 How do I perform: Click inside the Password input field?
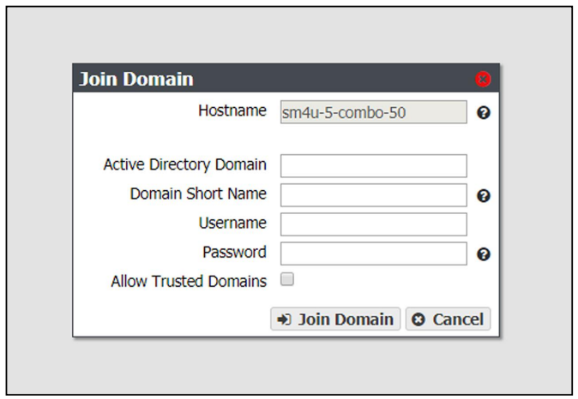[x=373, y=253]
